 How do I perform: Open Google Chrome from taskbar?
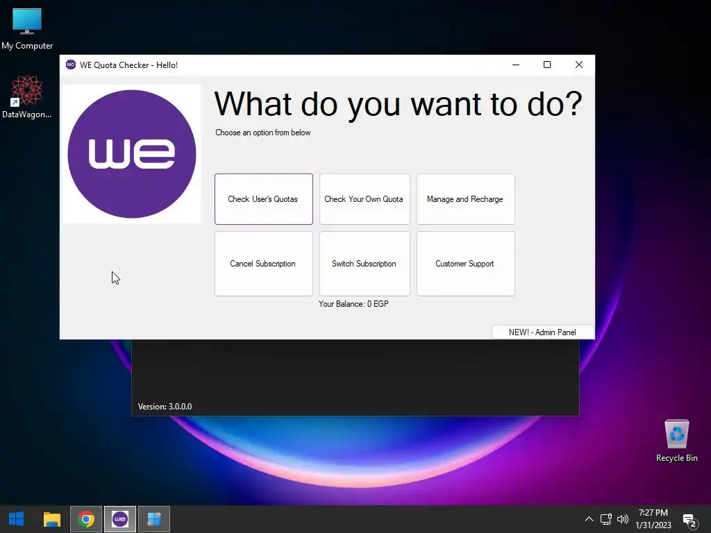tap(85, 519)
